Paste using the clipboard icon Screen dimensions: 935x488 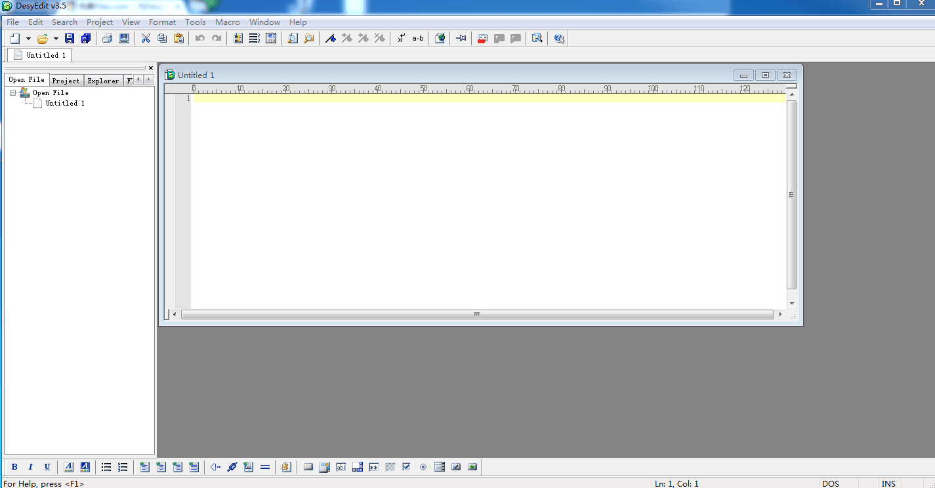[x=178, y=39]
